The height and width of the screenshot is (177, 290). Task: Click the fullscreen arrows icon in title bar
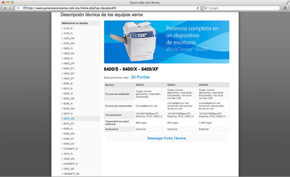(x=287, y=2)
